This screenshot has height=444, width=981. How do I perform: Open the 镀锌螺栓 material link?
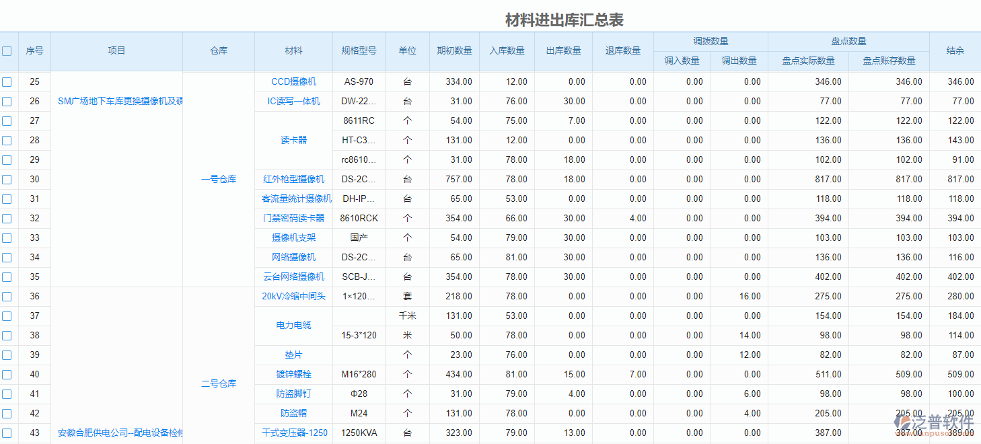click(293, 374)
